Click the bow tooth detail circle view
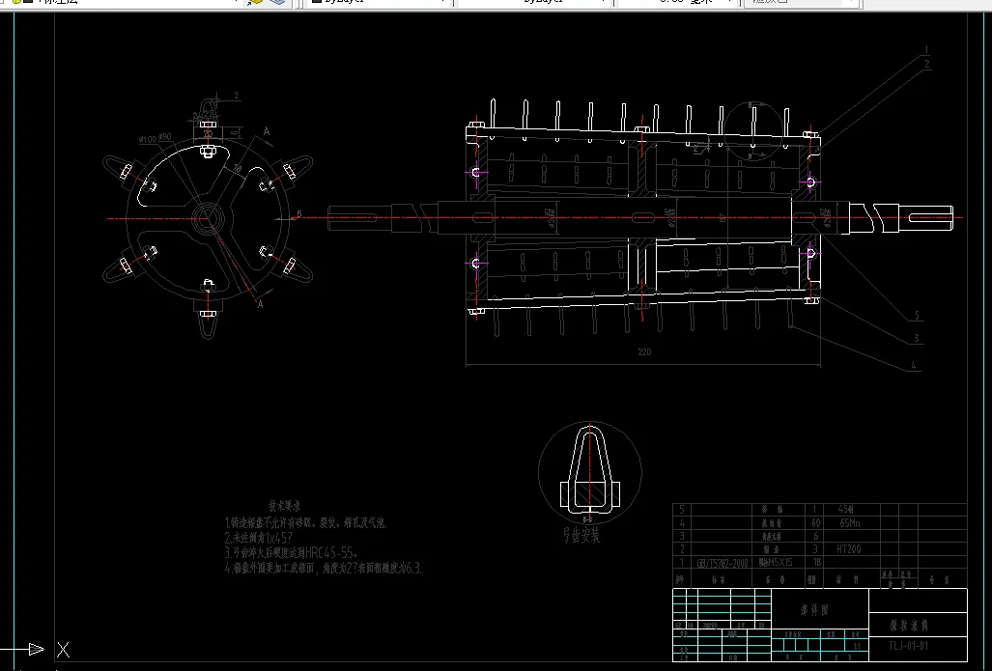 pos(589,472)
